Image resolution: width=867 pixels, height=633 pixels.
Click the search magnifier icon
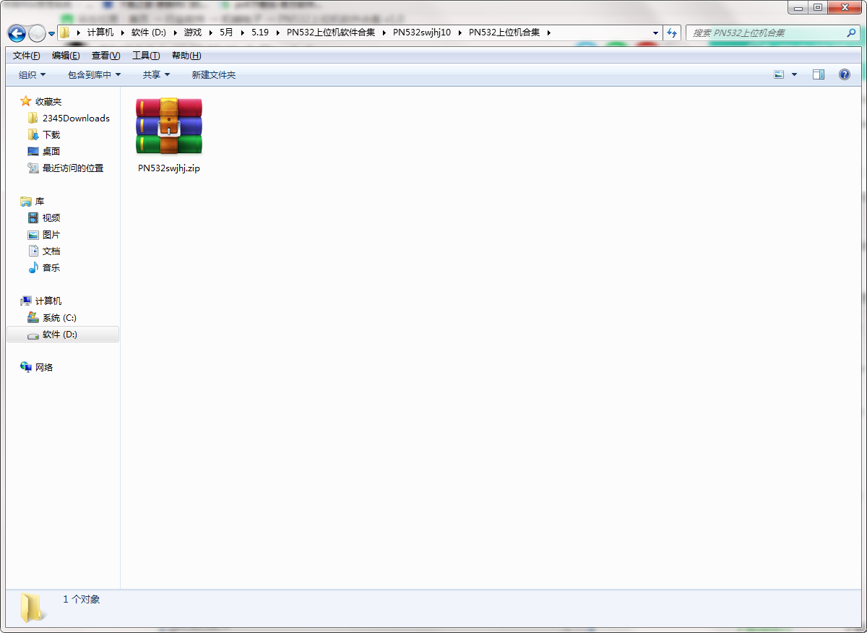(851, 33)
